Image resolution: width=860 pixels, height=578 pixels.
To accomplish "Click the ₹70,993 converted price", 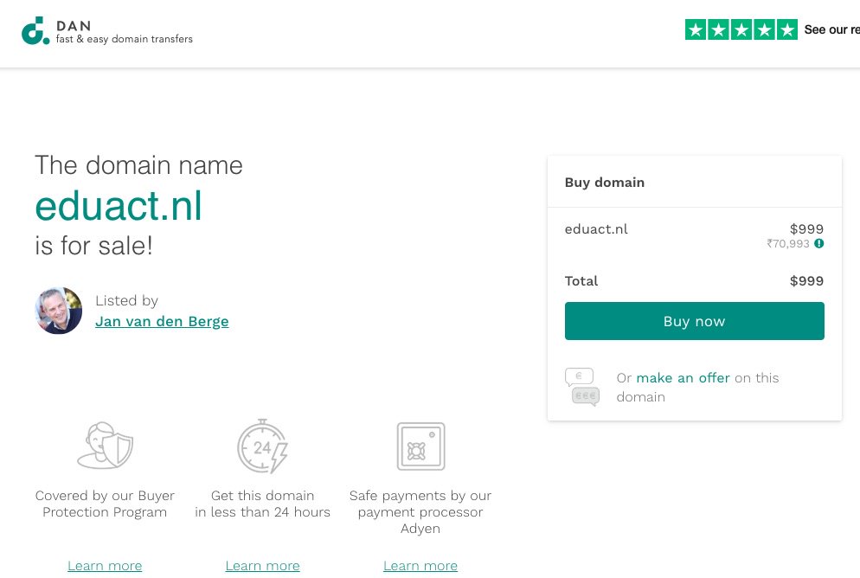I will [x=788, y=243].
